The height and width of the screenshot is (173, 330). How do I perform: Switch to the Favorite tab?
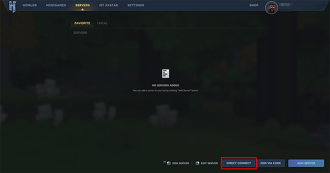pos(82,23)
